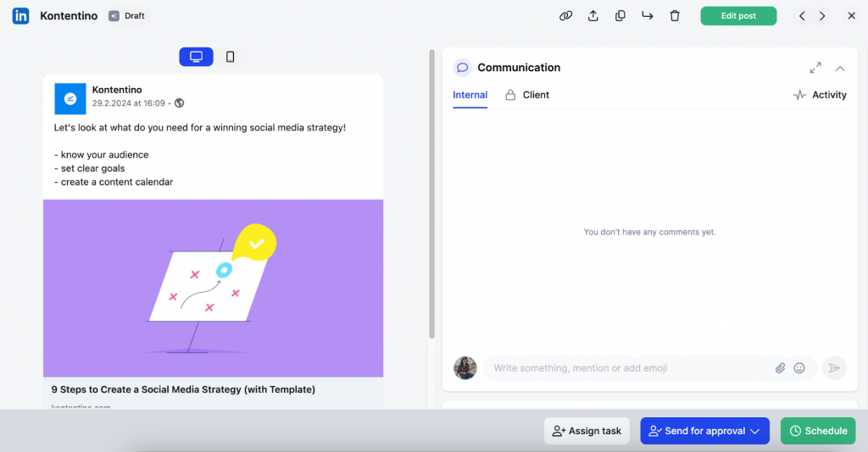Click the LinkedIn logo icon
Image resolution: width=868 pixels, height=452 pixels.
21,16
